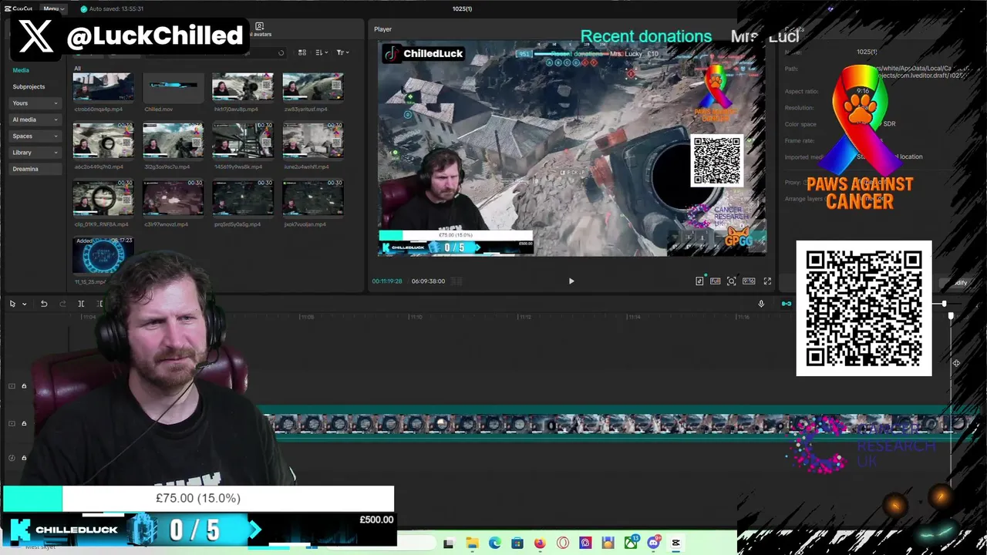Open Subprojects in the media sidebar
The width and height of the screenshot is (987, 555).
point(29,86)
